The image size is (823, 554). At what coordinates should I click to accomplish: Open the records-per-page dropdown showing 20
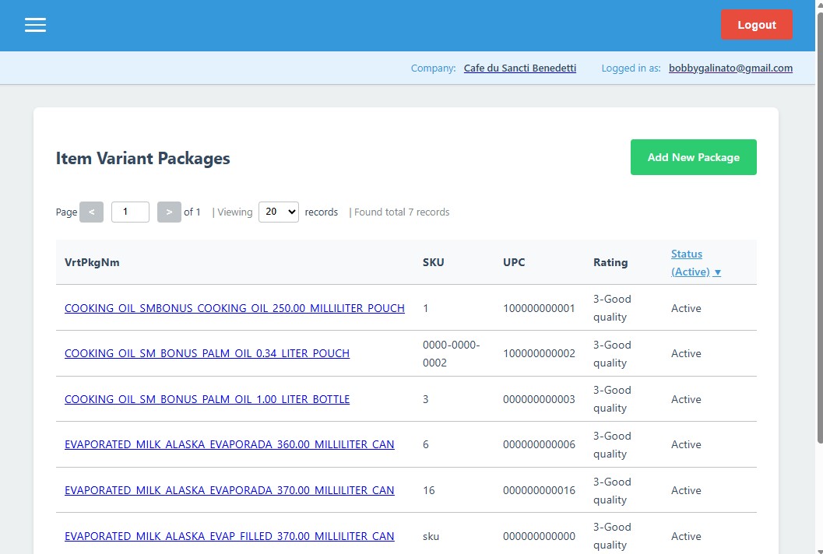(279, 212)
